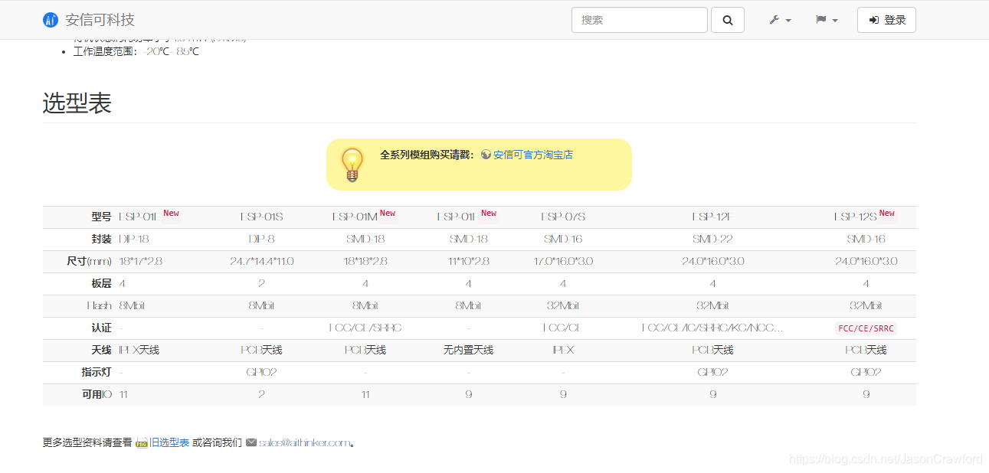This screenshot has height=473, width=989.
Task: Click the sales@aithinker.com email link
Action: (305, 442)
